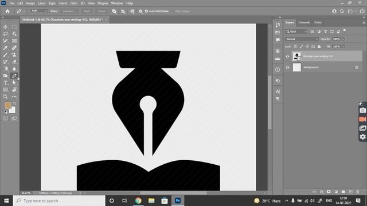Toggle lock position icon
Image resolution: width=367 pixels, height=206 pixels.
coord(307,46)
